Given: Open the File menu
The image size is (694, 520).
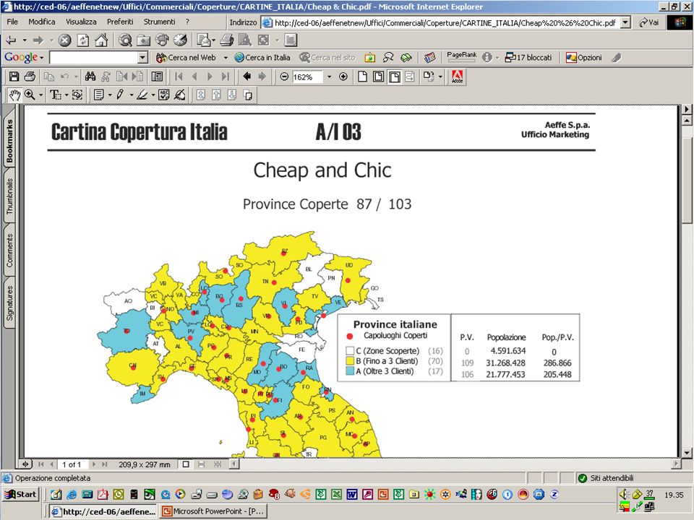Looking at the screenshot, I should coord(12,22).
